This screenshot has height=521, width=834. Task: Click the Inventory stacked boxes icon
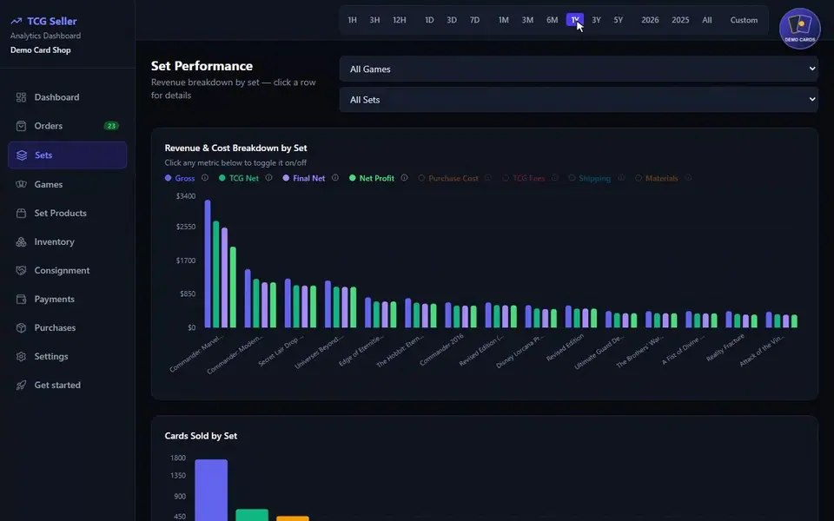coord(21,242)
